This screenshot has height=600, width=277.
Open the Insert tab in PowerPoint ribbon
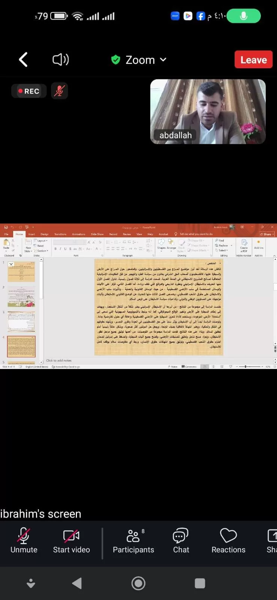point(32,234)
